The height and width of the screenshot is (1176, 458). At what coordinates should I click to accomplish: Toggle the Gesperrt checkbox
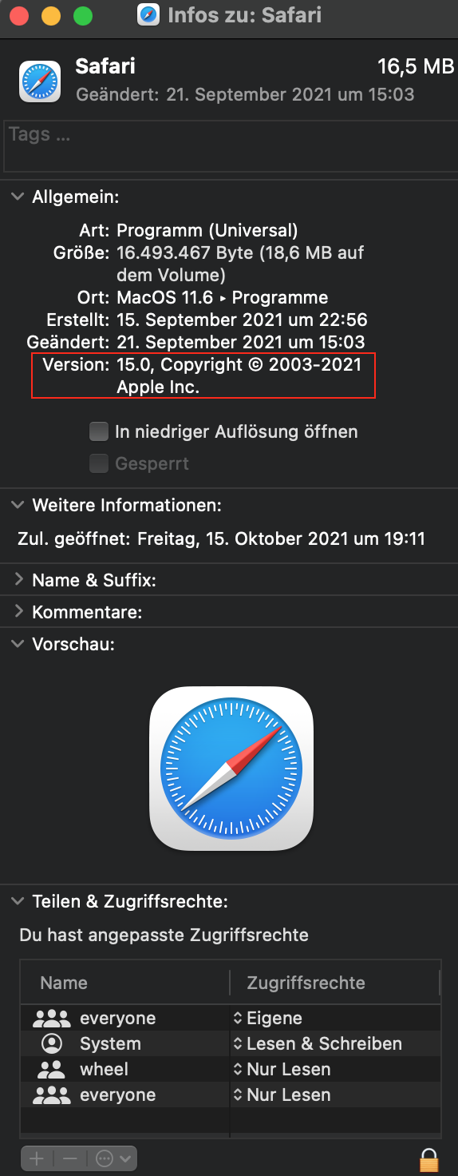[99, 463]
